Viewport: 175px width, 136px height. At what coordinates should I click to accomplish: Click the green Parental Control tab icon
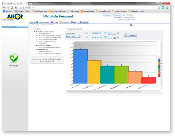[37, 22]
